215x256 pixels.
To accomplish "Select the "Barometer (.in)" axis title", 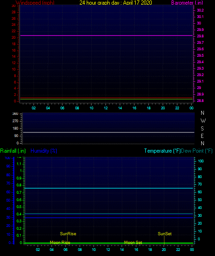I will 187,3.
